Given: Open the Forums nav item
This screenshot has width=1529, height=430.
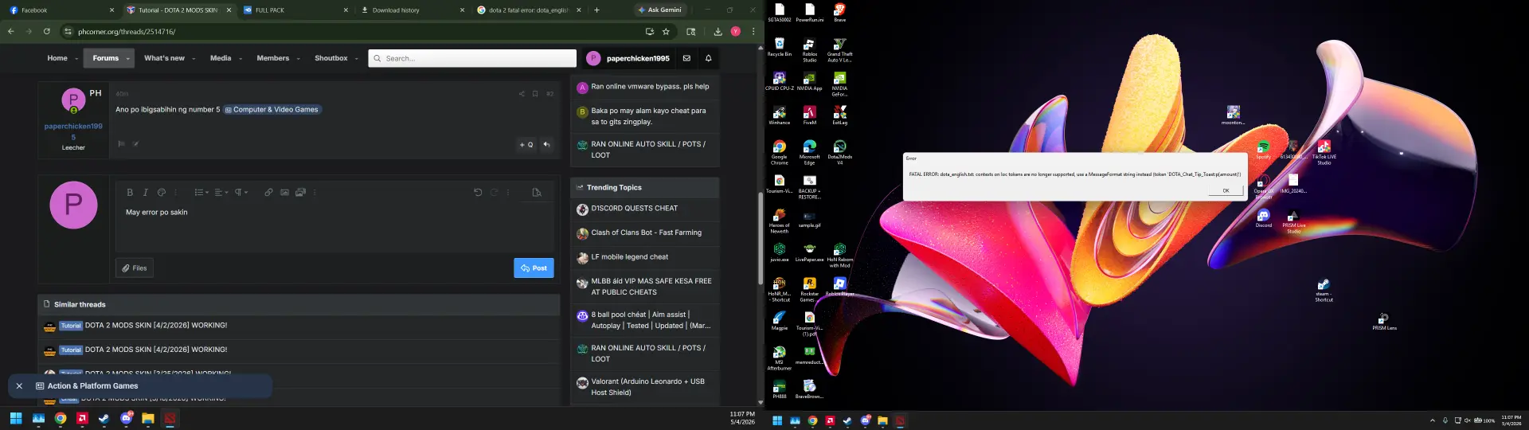Looking at the screenshot, I should click(105, 58).
